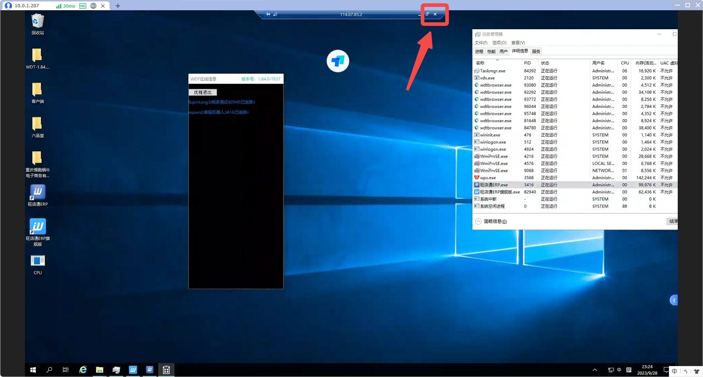Sort by 内存(活动...) column header
This screenshot has height=377, width=703.
645,63
